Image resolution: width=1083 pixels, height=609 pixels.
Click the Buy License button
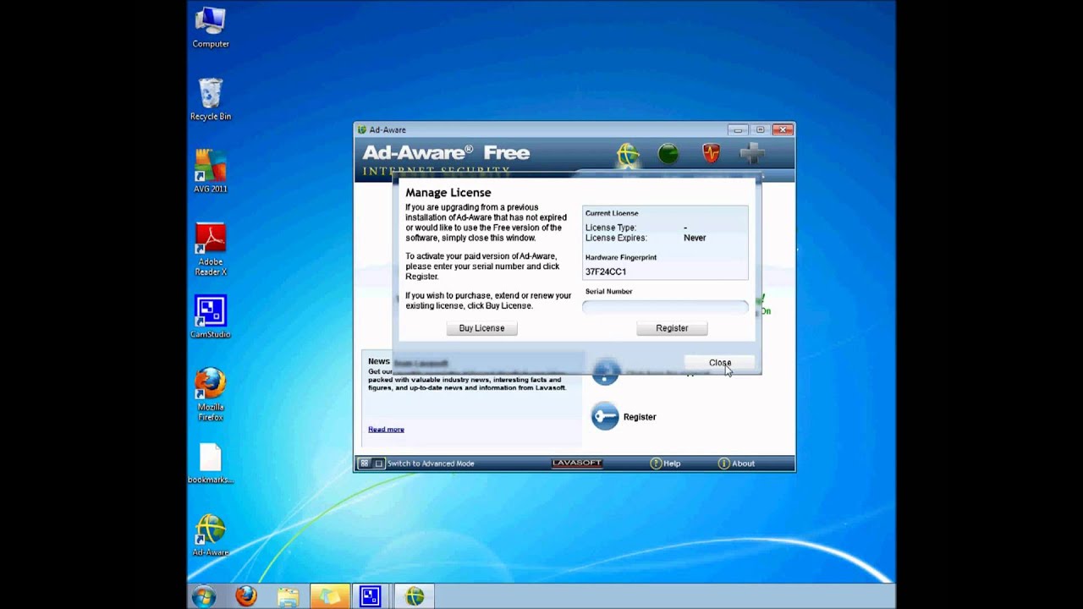point(481,328)
